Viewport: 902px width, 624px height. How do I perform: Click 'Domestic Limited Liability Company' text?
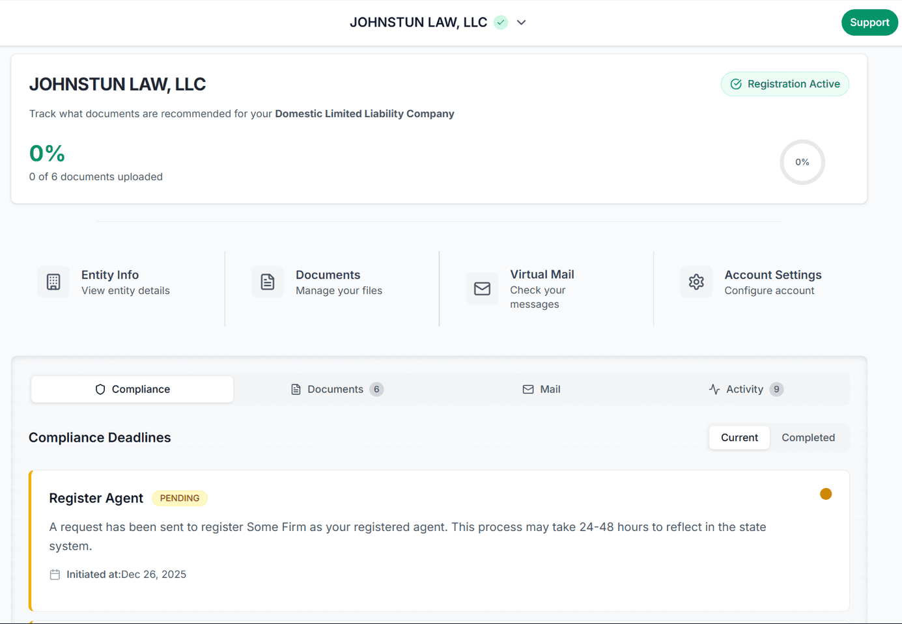coord(365,114)
